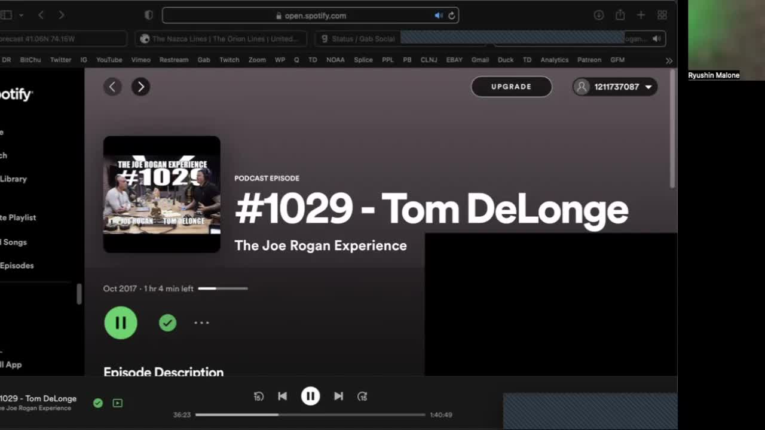Screen dimensions: 765x430
Task: Open the now-playing view icon
Action: [x=118, y=403]
